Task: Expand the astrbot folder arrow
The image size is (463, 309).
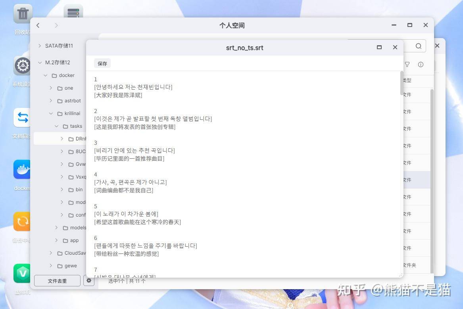Action: click(x=51, y=101)
